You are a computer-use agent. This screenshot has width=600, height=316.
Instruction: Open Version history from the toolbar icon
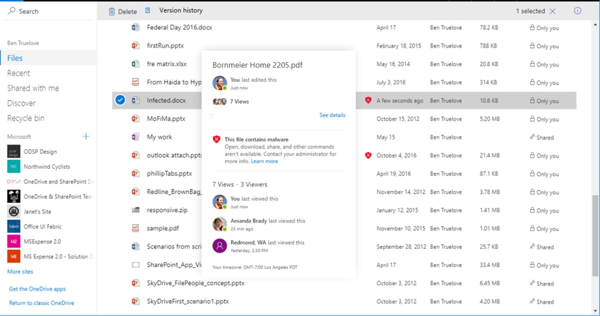click(146, 10)
